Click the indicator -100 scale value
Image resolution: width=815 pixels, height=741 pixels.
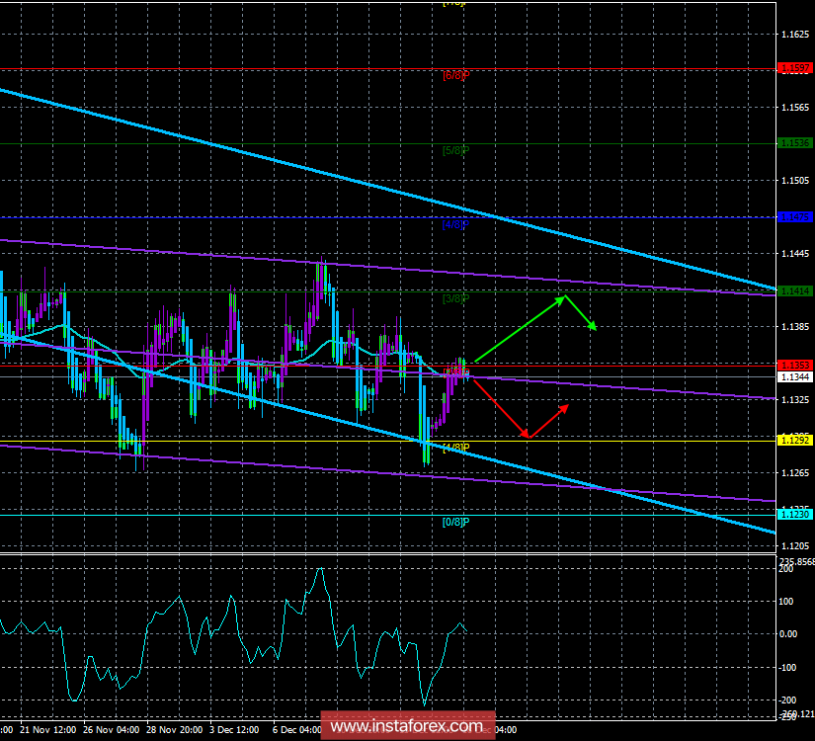787,667
